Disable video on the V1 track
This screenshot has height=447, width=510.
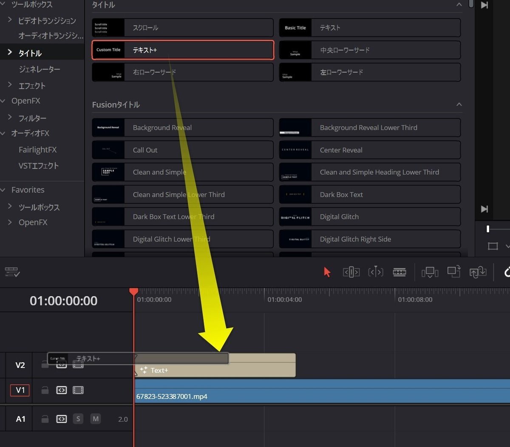tap(78, 390)
